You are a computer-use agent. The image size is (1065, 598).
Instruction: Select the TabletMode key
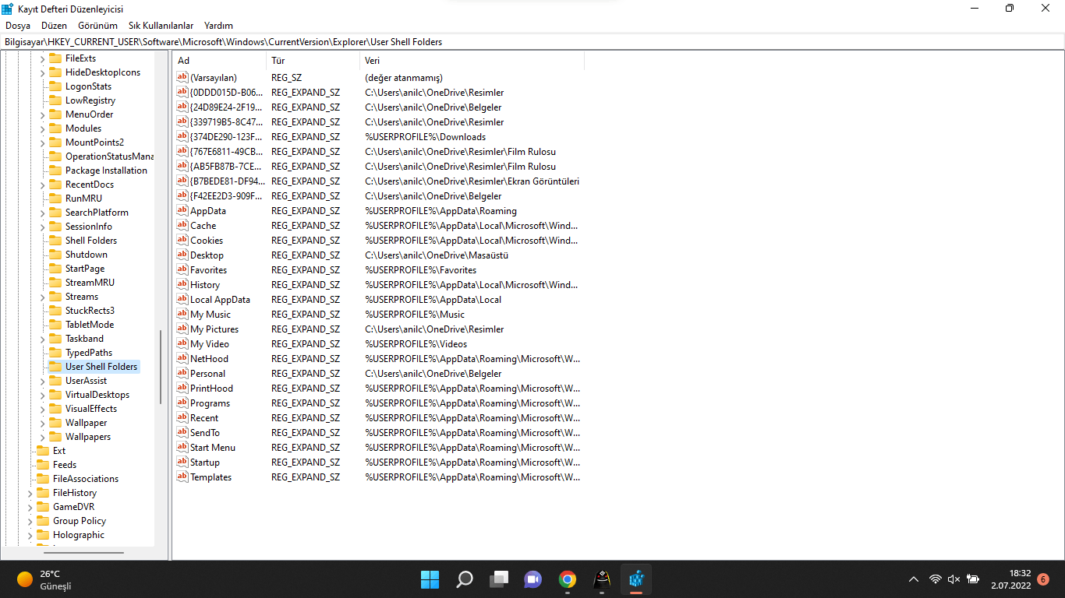pyautogui.click(x=90, y=325)
